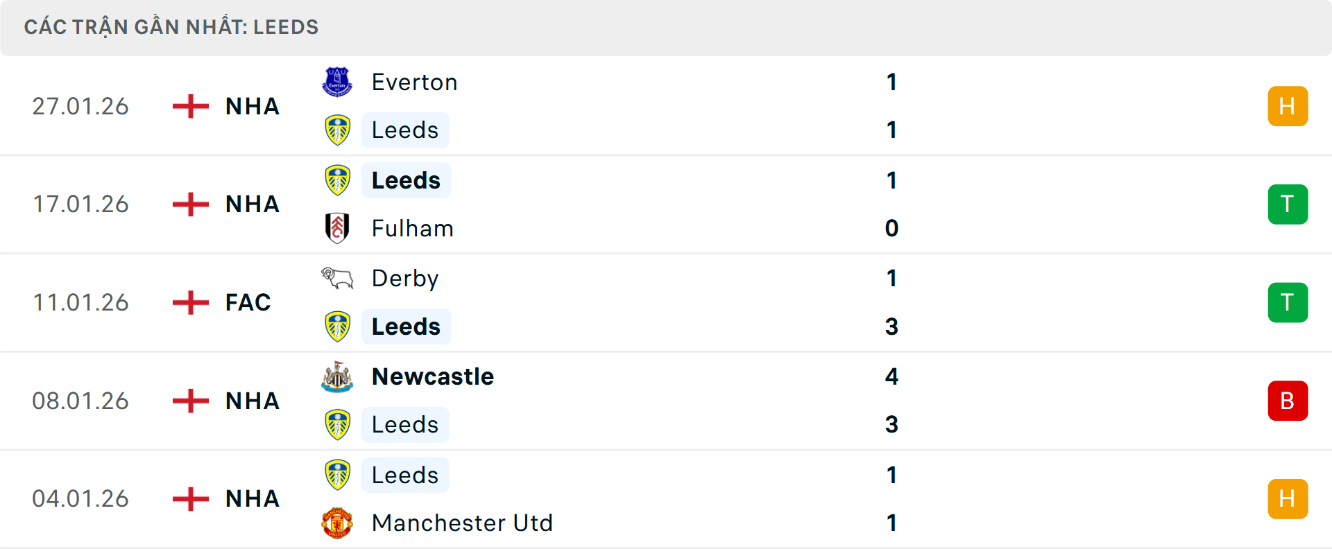Click Leeds crest in the Everton match
Image resolution: width=1332 pixels, height=549 pixels.
(337, 130)
